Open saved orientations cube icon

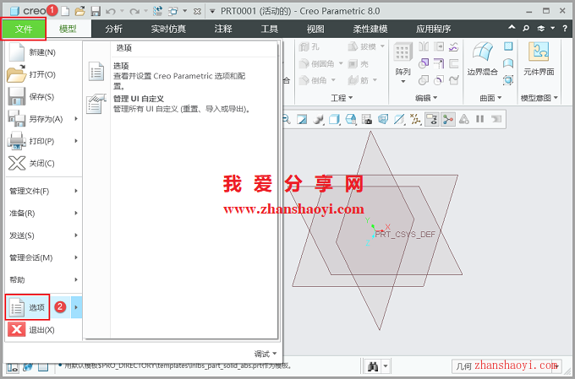pyautogui.click(x=351, y=119)
